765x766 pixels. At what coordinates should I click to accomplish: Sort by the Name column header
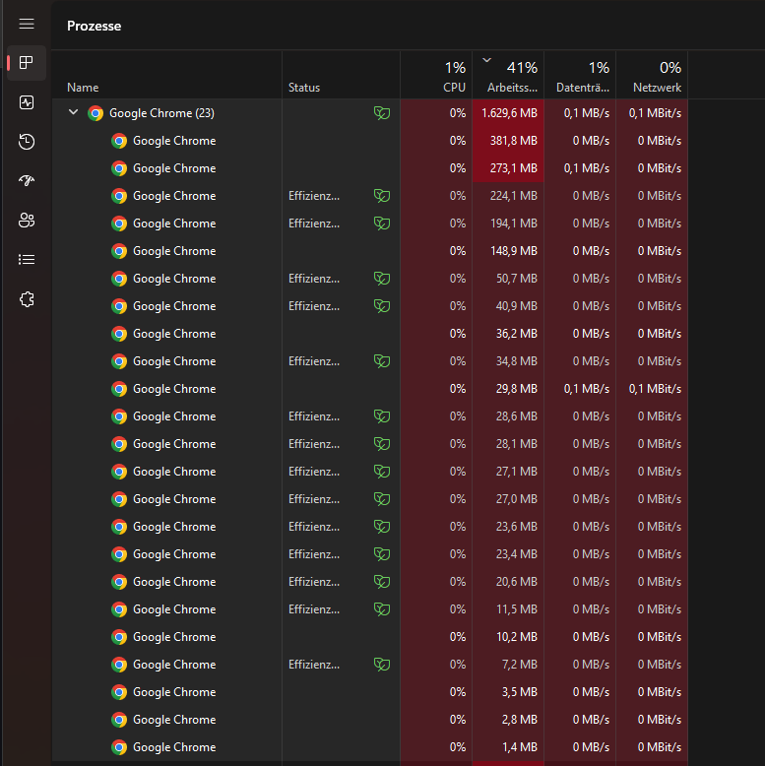(166, 75)
